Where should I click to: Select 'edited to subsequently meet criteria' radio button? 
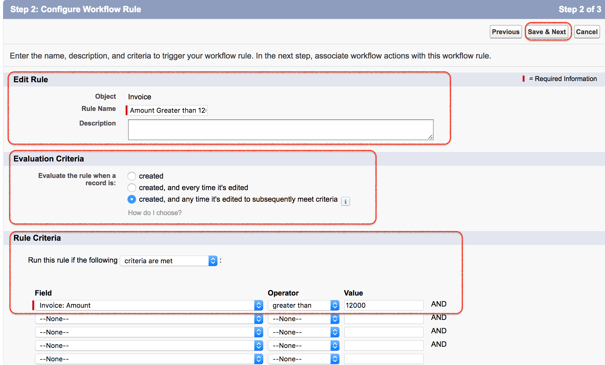coord(132,199)
